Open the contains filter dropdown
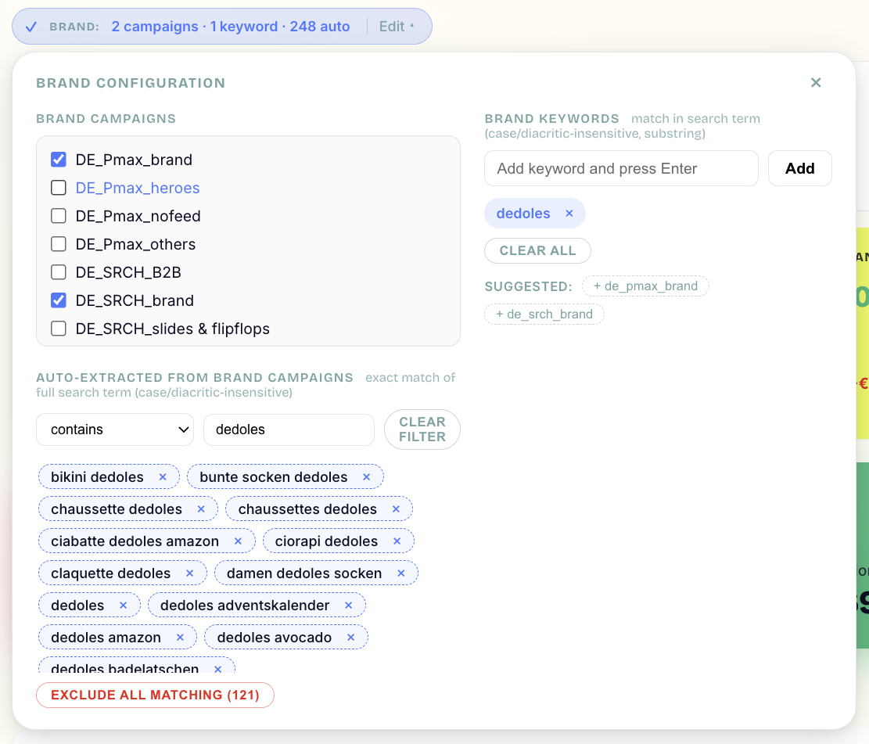Screen dimensions: 869x744 (x=115, y=430)
